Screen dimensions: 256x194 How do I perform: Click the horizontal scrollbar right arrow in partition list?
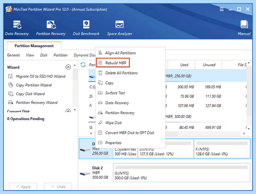(x=244, y=133)
